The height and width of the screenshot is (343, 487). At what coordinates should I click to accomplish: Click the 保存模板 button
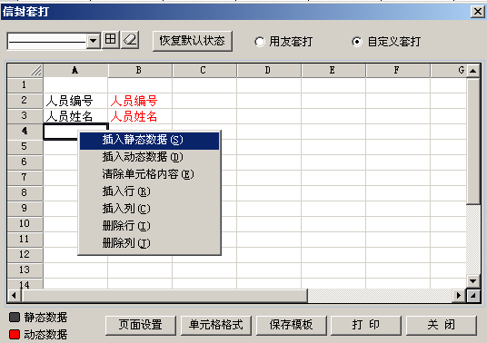pos(292,326)
